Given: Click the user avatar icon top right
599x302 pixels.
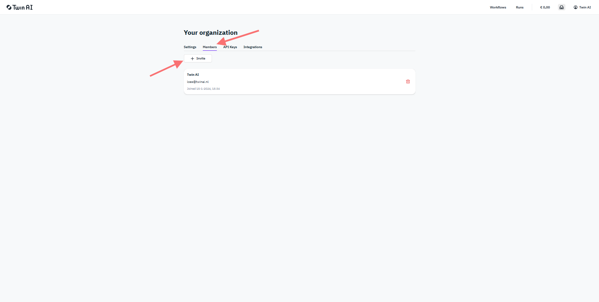Looking at the screenshot, I should click(576, 7).
